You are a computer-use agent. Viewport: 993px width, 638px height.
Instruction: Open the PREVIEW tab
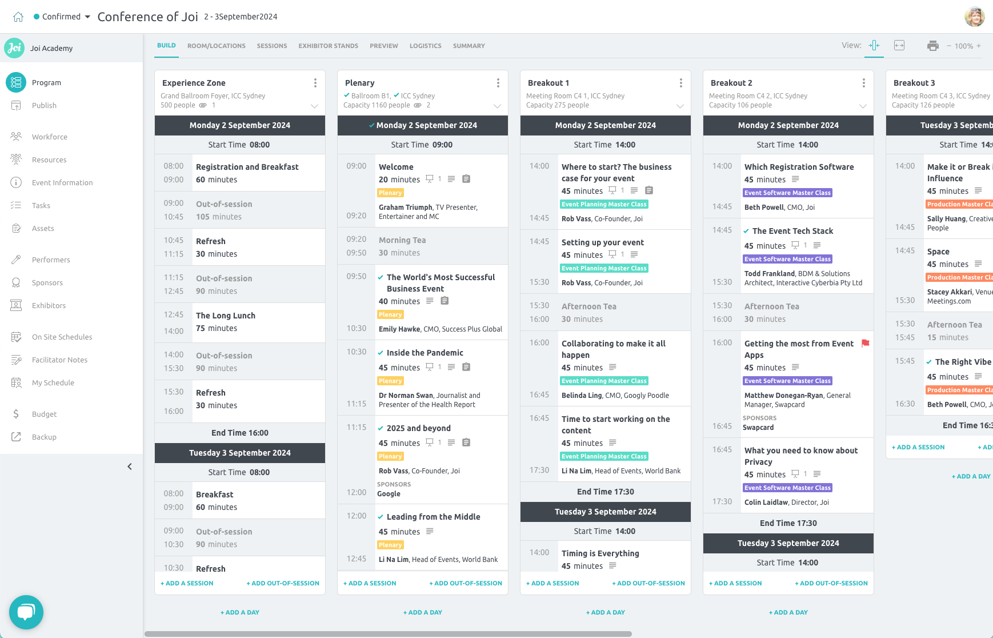[383, 46]
